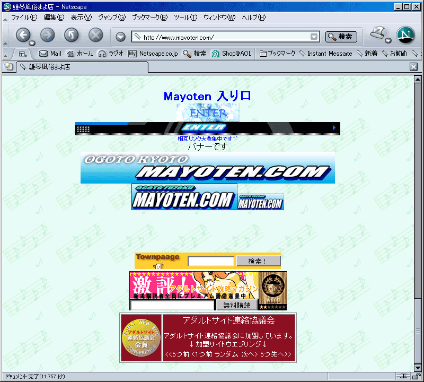The height and width of the screenshot is (382, 424).
Task: Click the 検索 search button beside the URL bar
Action: [x=341, y=37]
